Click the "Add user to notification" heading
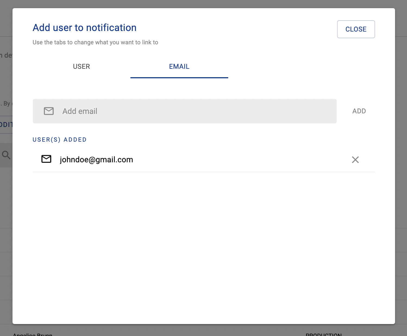The image size is (407, 336). coord(84,28)
